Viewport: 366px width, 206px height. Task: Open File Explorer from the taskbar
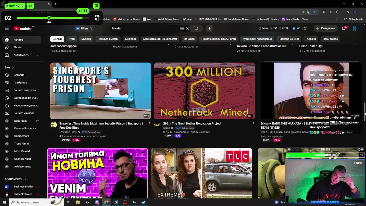click(78, 202)
